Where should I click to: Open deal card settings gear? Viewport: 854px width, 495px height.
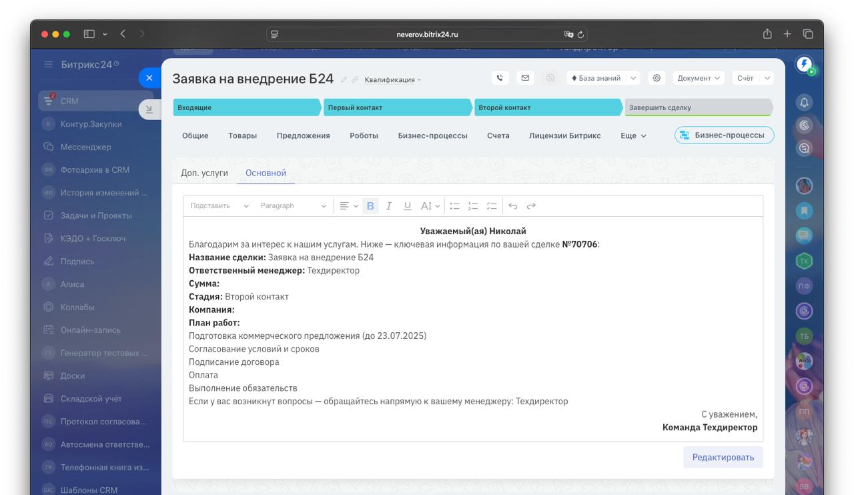(x=657, y=78)
